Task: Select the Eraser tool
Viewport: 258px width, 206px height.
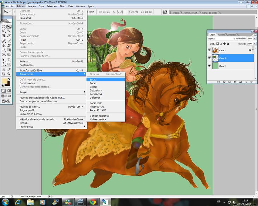Action: [x=4, y=50]
